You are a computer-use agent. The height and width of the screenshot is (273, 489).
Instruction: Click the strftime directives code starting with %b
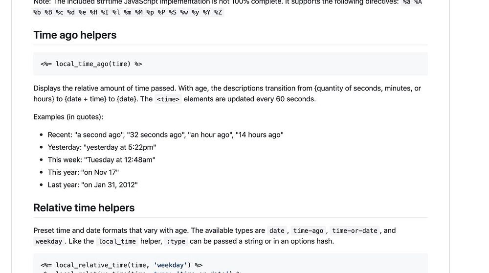[x=128, y=13]
